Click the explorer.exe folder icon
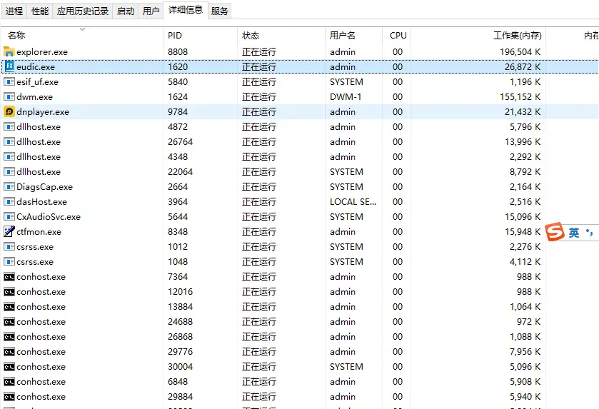Viewport: 599px width, 409px height. 9,51
